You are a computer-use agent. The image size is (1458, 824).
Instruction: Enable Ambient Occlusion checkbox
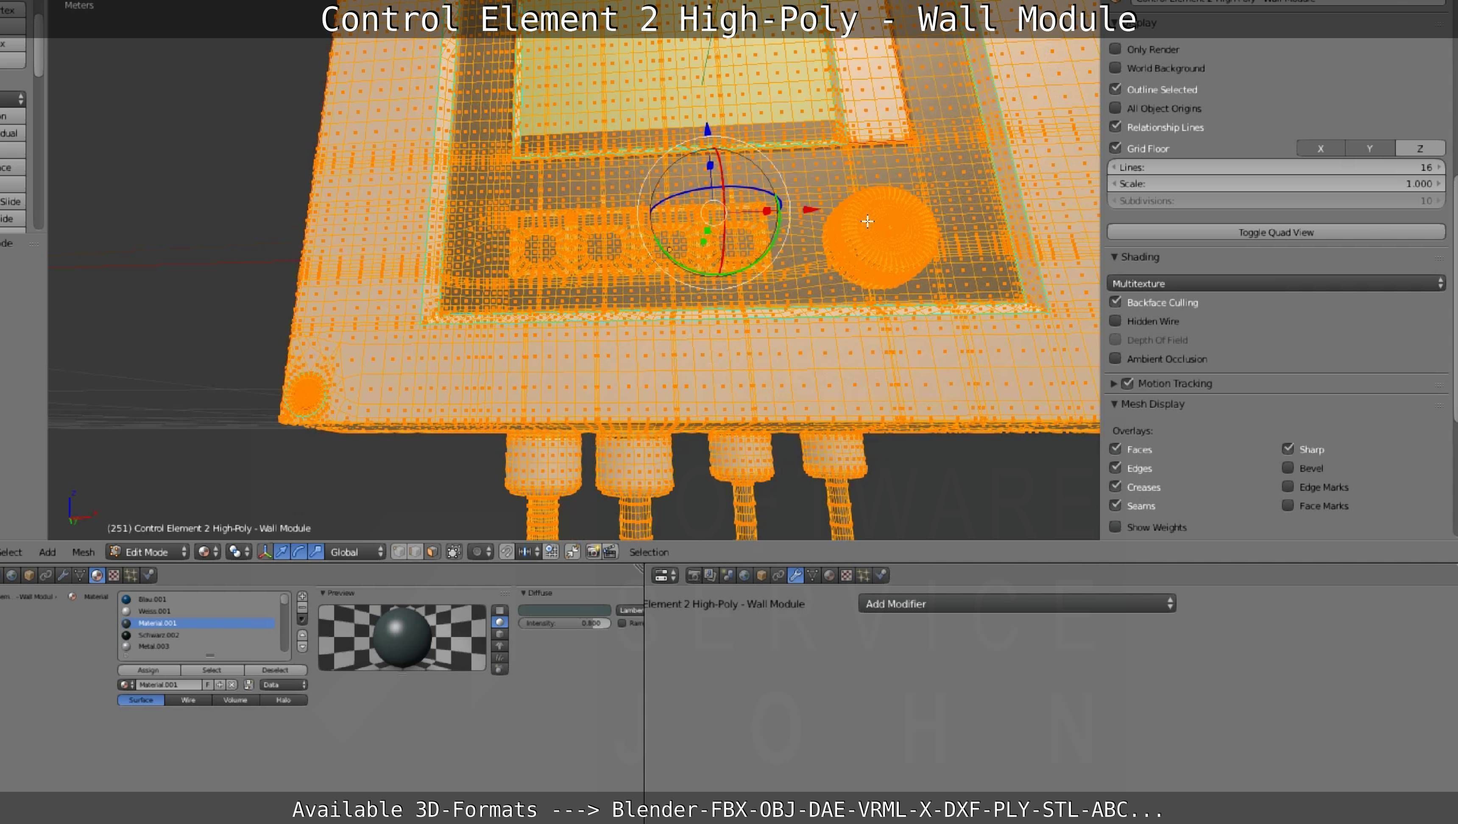point(1115,359)
